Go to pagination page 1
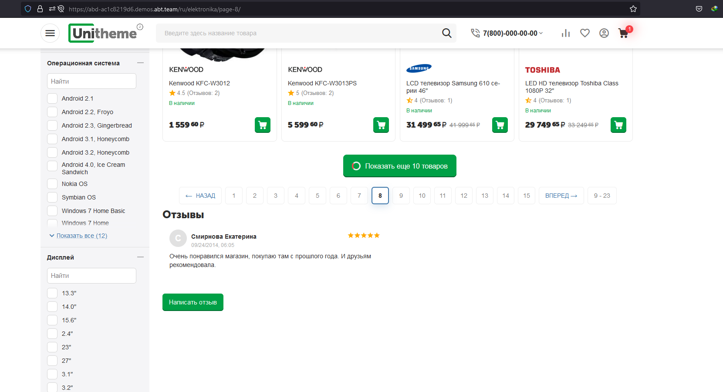723x392 pixels. [x=234, y=196]
